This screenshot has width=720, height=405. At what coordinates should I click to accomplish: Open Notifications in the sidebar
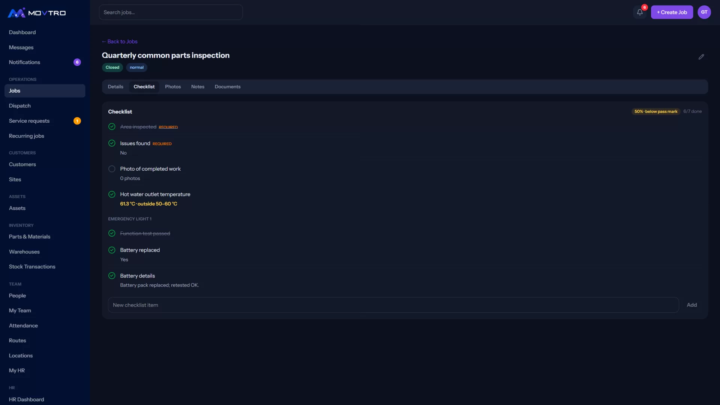[45, 62]
